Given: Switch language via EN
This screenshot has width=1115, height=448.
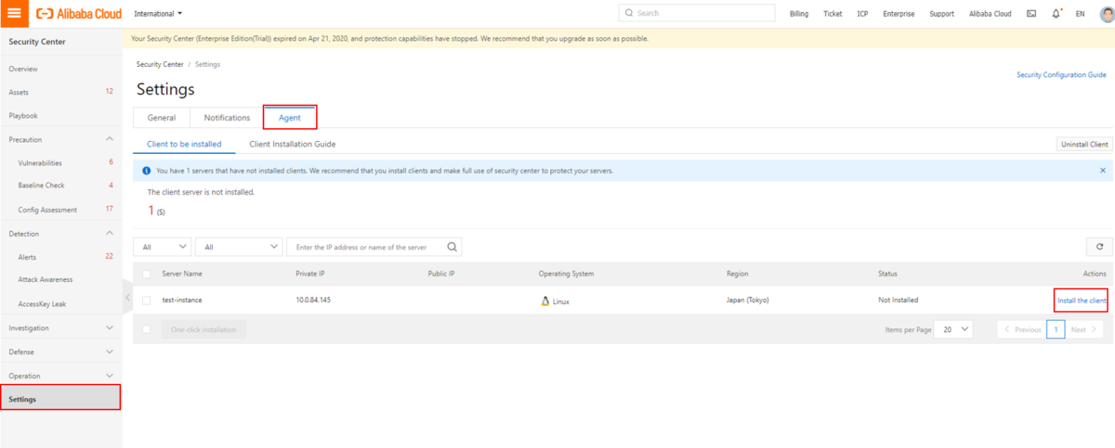Looking at the screenshot, I should [1081, 14].
